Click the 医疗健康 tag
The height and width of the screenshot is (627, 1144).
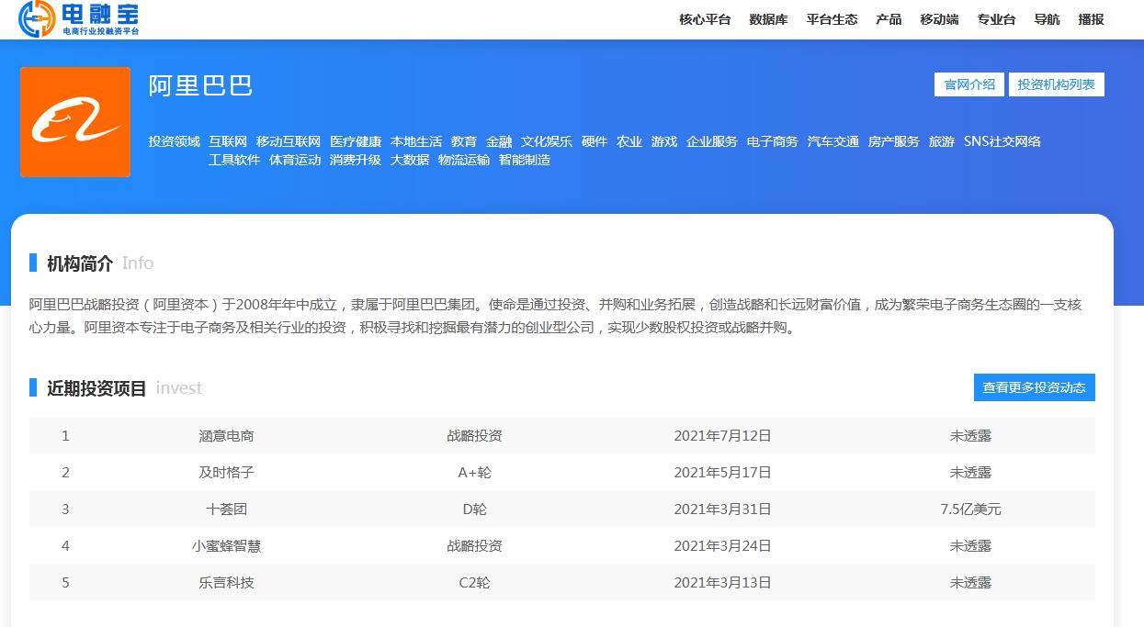[356, 141]
